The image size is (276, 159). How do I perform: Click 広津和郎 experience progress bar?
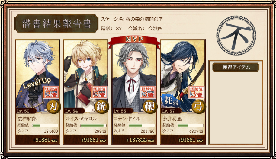click(45, 126)
